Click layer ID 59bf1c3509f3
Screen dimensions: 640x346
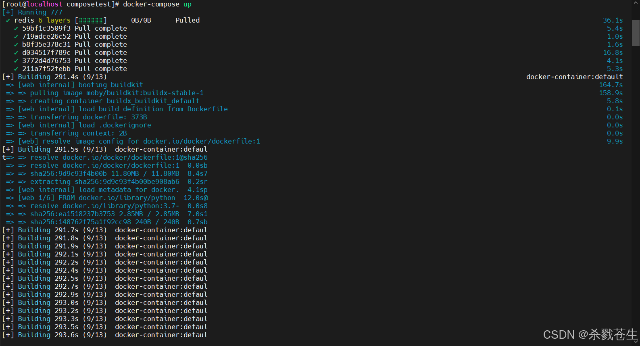(x=46, y=28)
